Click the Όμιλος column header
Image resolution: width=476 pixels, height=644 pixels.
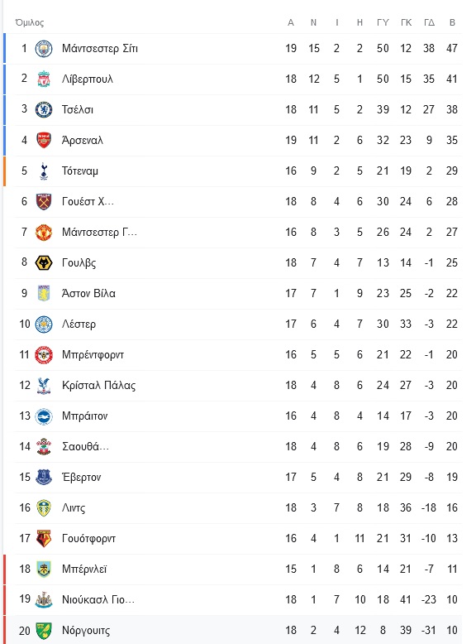(30, 22)
